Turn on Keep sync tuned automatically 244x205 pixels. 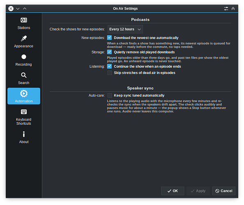(110, 96)
